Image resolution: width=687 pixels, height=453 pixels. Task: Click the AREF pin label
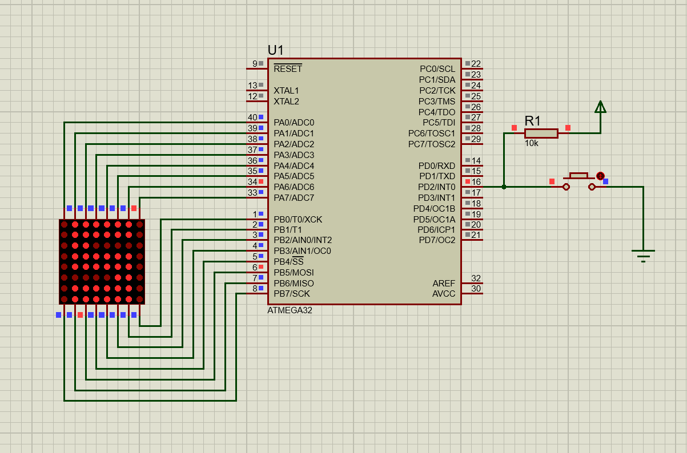coord(444,284)
